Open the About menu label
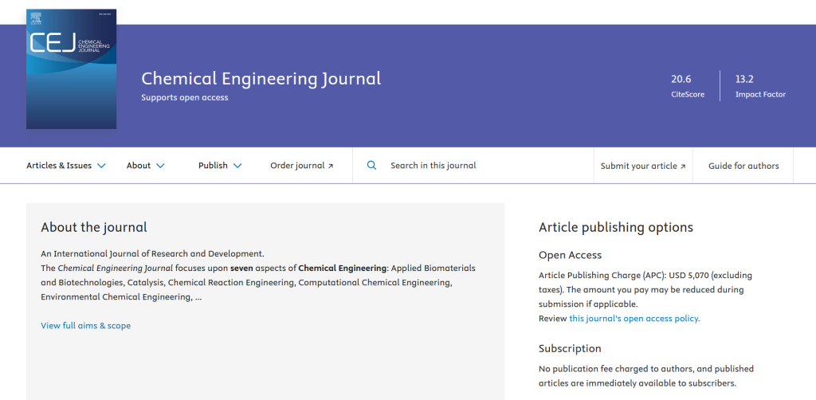Image resolution: width=816 pixels, height=400 pixels. pos(139,166)
